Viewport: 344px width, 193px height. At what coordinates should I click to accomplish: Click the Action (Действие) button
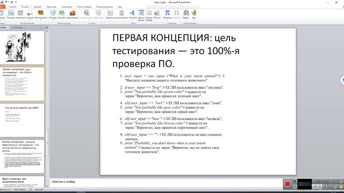coord(98,14)
